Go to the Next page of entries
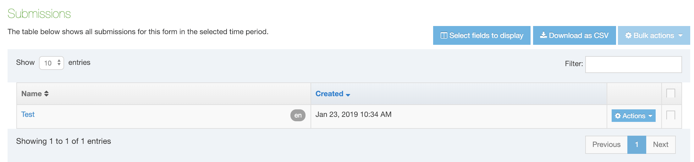Screen dimensions: 694x162 point(660,144)
